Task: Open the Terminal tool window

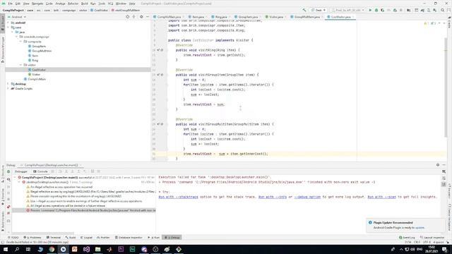Action: 54,238
